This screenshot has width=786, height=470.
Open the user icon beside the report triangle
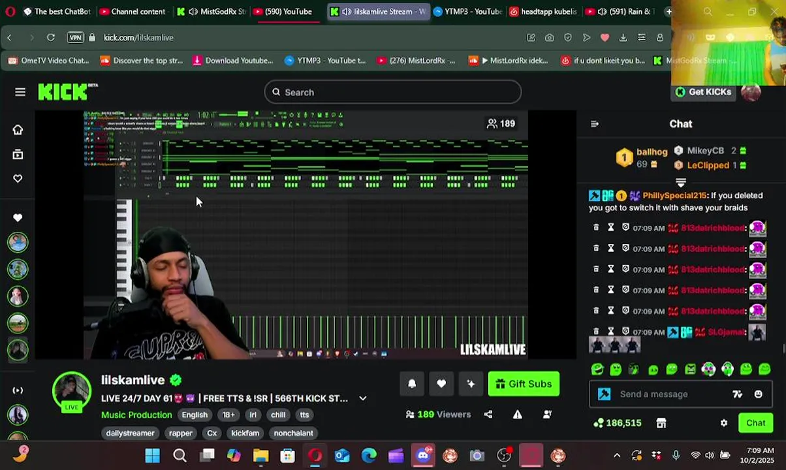(x=548, y=415)
